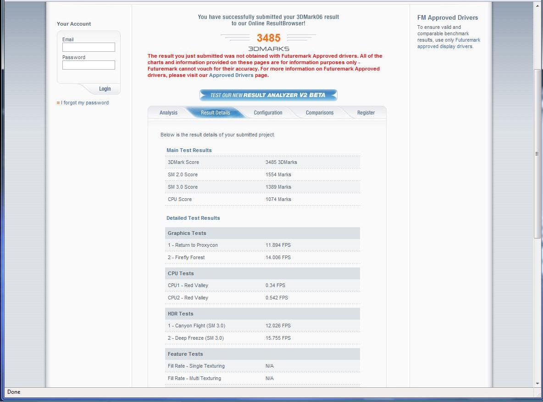Select the '1389 Marks' SM 3.0 value

click(278, 187)
